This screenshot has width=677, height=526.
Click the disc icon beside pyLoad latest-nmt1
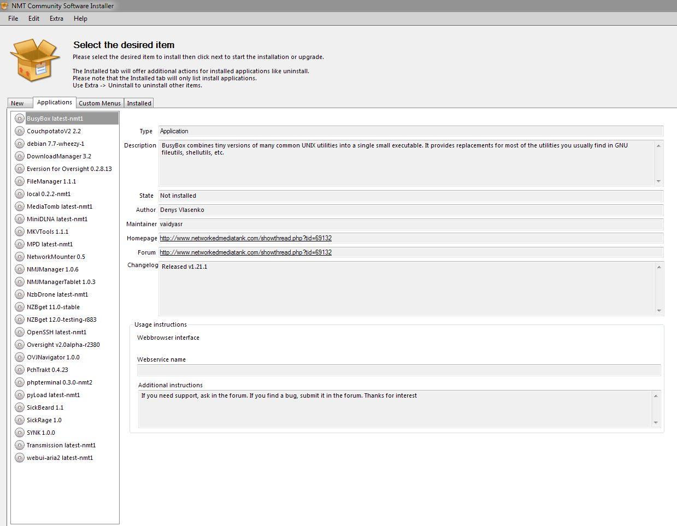click(20, 395)
